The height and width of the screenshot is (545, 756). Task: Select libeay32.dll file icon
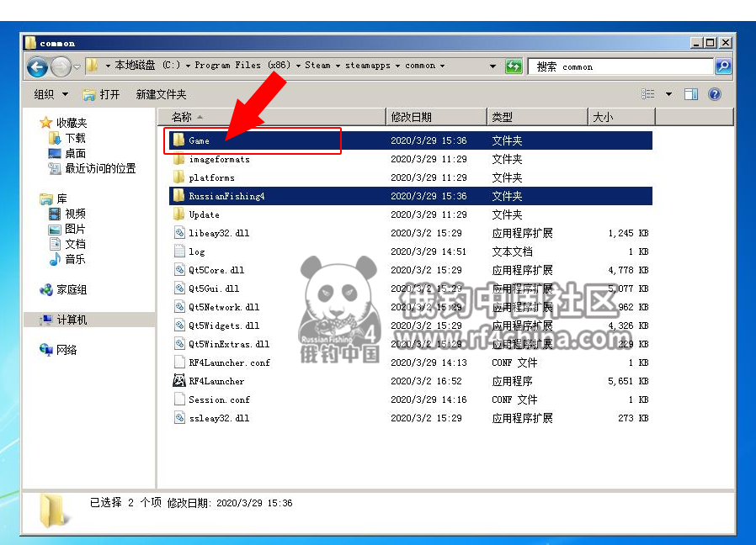(x=179, y=233)
